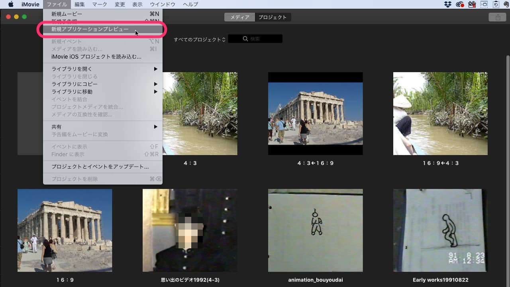Image resolution: width=510 pixels, height=287 pixels.
Task: Choose プロジェクトとイベントをアップデート...
Action: [x=103, y=167]
